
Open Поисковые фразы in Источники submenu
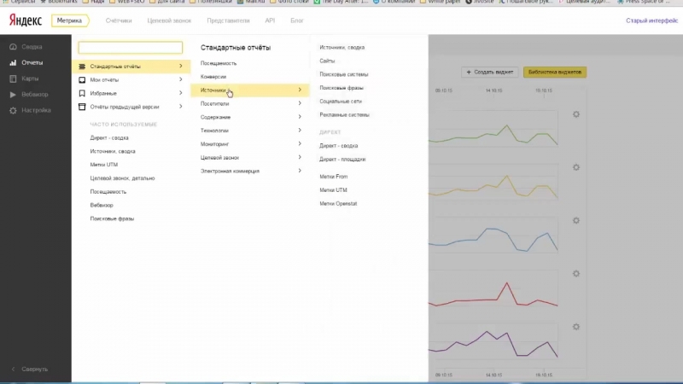click(341, 88)
